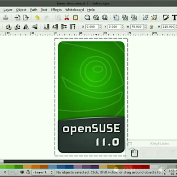Screen dimensions: 177x177
Task: Click the opacity O: field
Action: (x=12, y=172)
